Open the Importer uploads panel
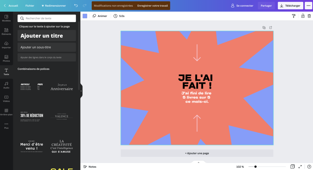Screen dimensions: 313x170 [6, 45]
